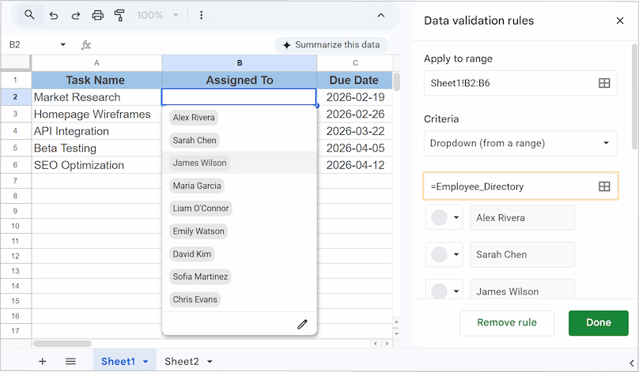Choose Sarah Chen from the dropdown list
Image resolution: width=639 pixels, height=372 pixels.
coord(195,141)
